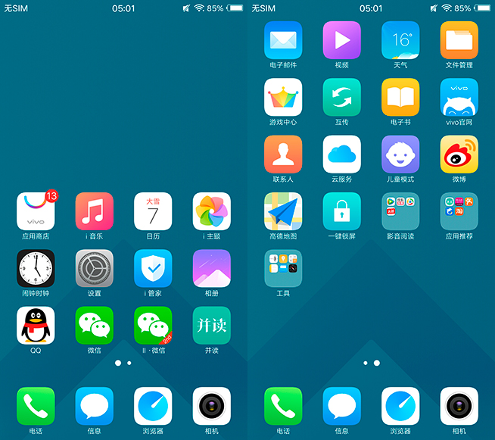The height and width of the screenshot is (440, 495).
Task: Open the 互传 file transfer app
Action: click(342, 97)
